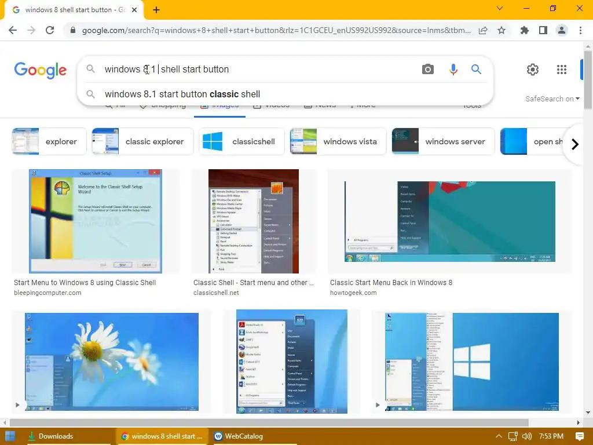Screen dimensions: 593x445
Task: Open Classic Start Menu Back in Windows 8 link
Action: [x=391, y=283]
